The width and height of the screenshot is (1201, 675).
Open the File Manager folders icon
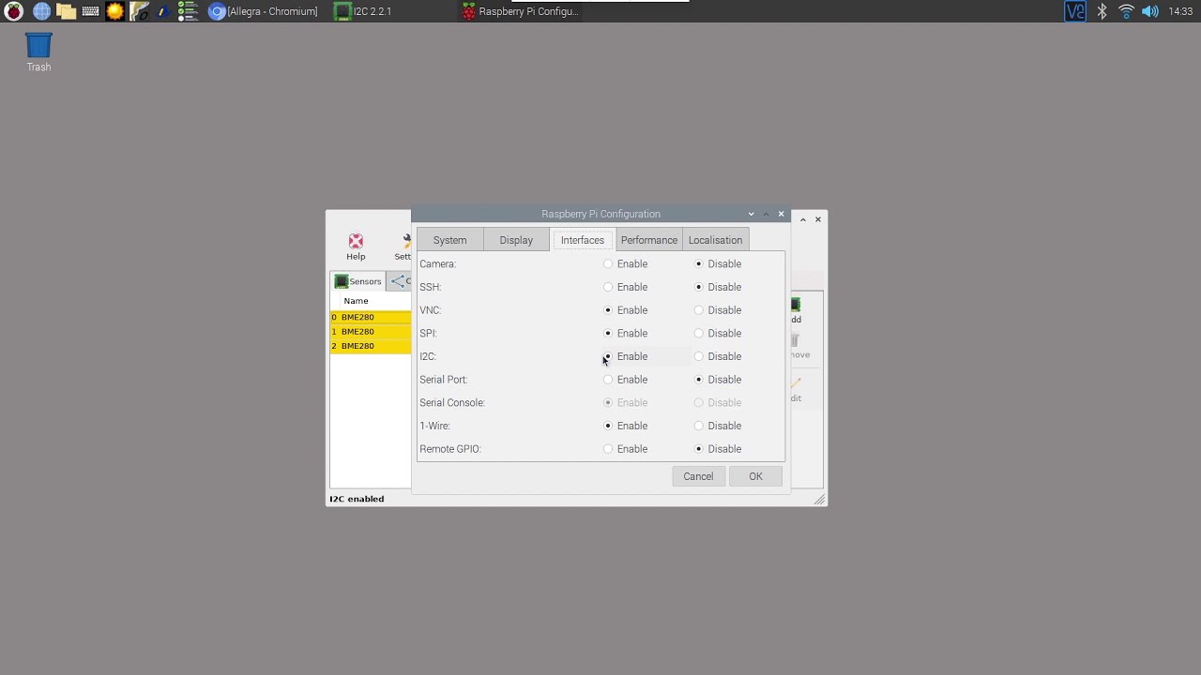(66, 11)
